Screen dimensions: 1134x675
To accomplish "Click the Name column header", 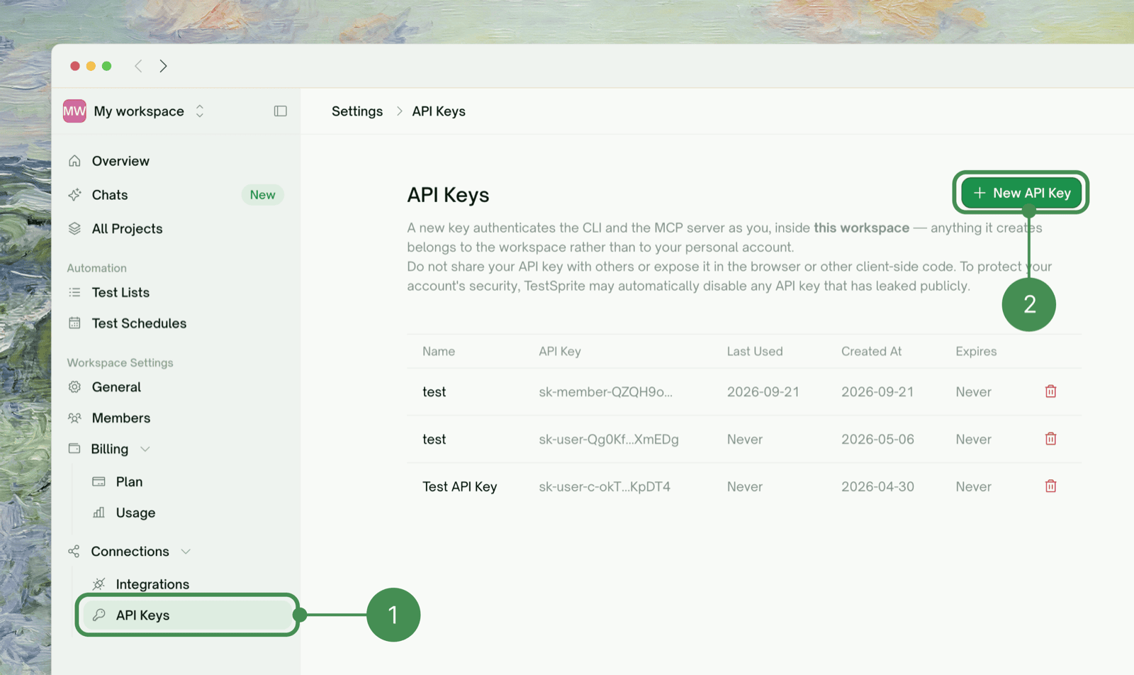I will 439,351.
